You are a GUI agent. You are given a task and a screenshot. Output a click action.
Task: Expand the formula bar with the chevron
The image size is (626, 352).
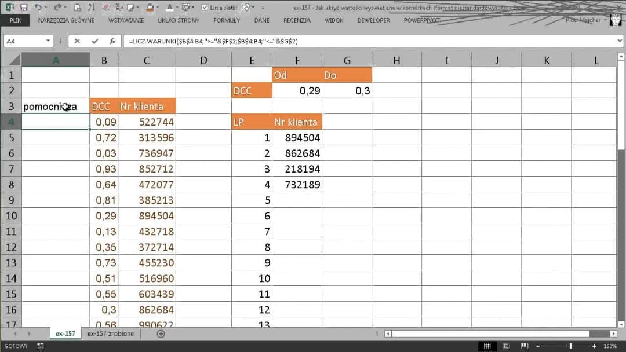(x=620, y=42)
